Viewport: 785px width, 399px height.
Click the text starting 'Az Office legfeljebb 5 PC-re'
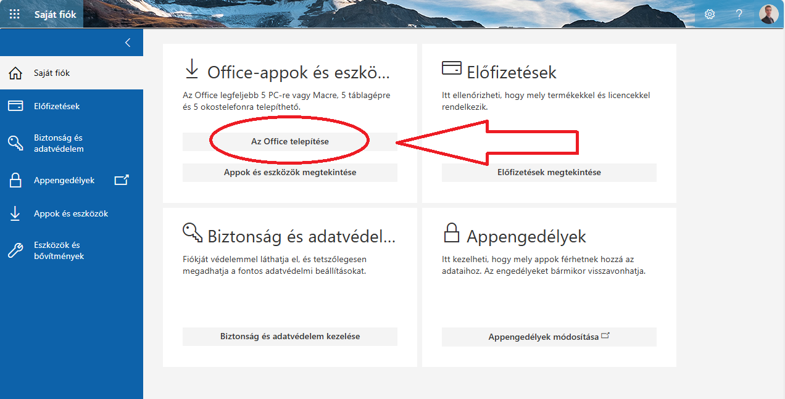pyautogui.click(x=287, y=101)
